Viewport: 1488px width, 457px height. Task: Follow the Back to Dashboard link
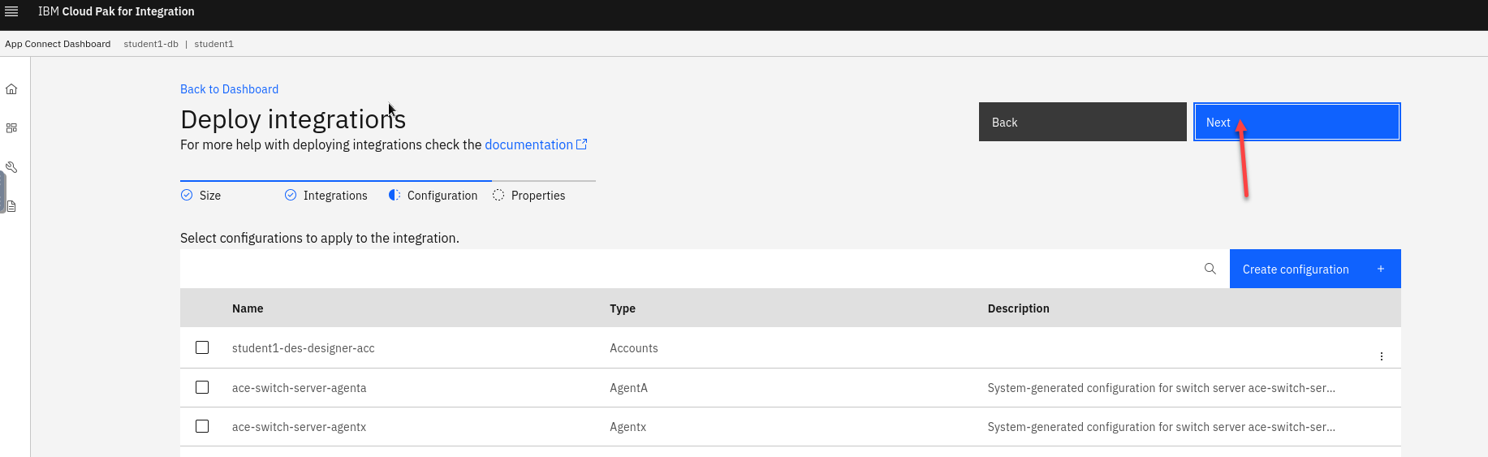(229, 89)
